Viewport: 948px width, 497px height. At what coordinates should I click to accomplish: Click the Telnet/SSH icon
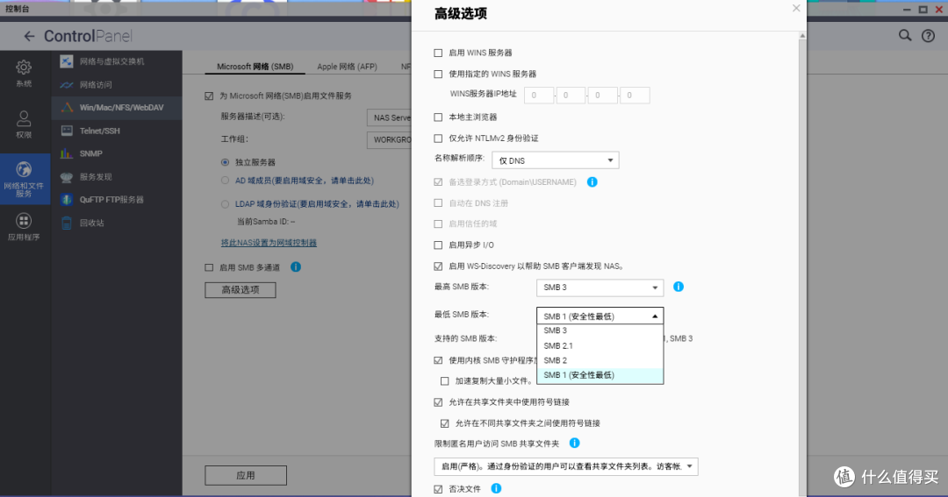pyautogui.click(x=67, y=131)
